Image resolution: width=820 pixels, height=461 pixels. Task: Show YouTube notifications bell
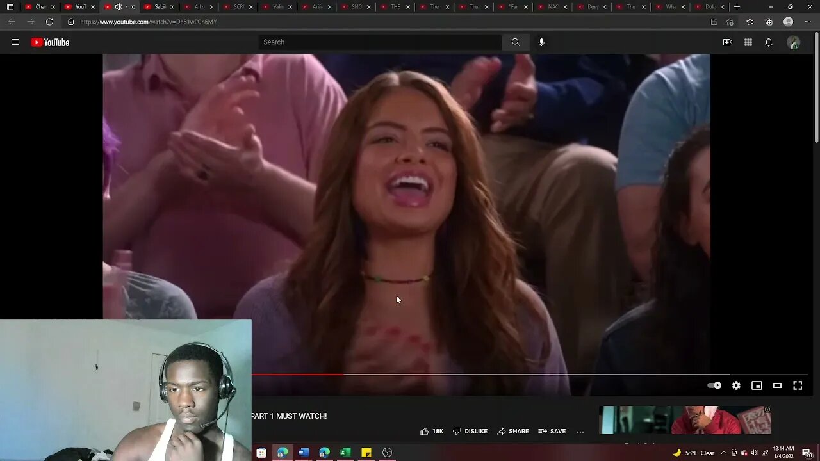coord(769,42)
